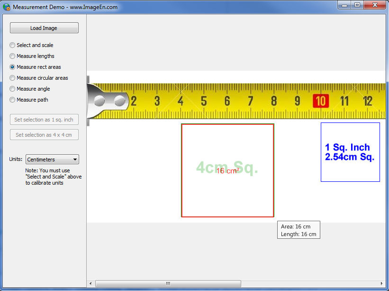Image resolution: width=389 pixels, height=291 pixels.
Task: Click the number 5 on the tape measure
Action: click(204, 101)
